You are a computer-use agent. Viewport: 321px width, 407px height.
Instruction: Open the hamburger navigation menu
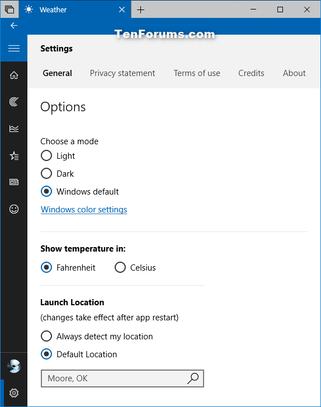pos(14,48)
